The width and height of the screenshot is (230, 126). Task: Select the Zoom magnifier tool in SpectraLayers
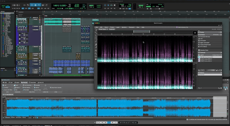coord(96,53)
